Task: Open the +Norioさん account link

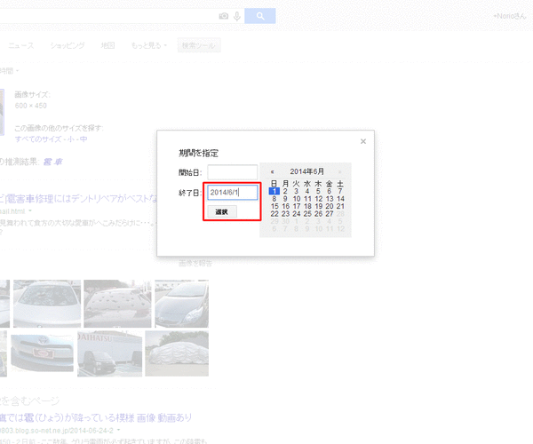Action: [510, 16]
